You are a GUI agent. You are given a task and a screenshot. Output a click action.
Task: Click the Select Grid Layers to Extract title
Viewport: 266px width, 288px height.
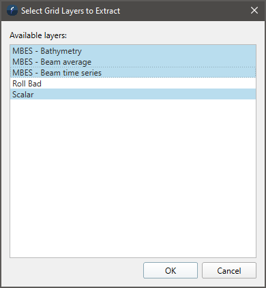point(70,11)
